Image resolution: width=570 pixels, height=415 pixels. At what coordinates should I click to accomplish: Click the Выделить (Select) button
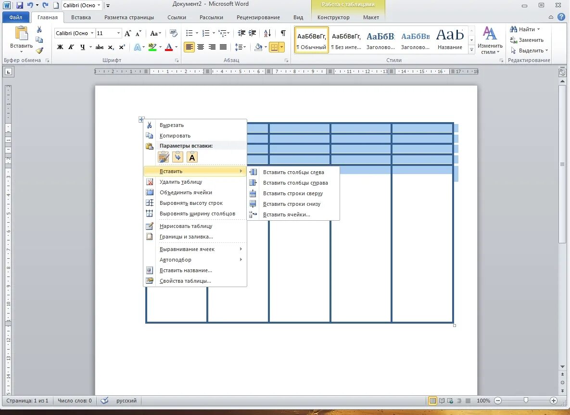click(529, 50)
